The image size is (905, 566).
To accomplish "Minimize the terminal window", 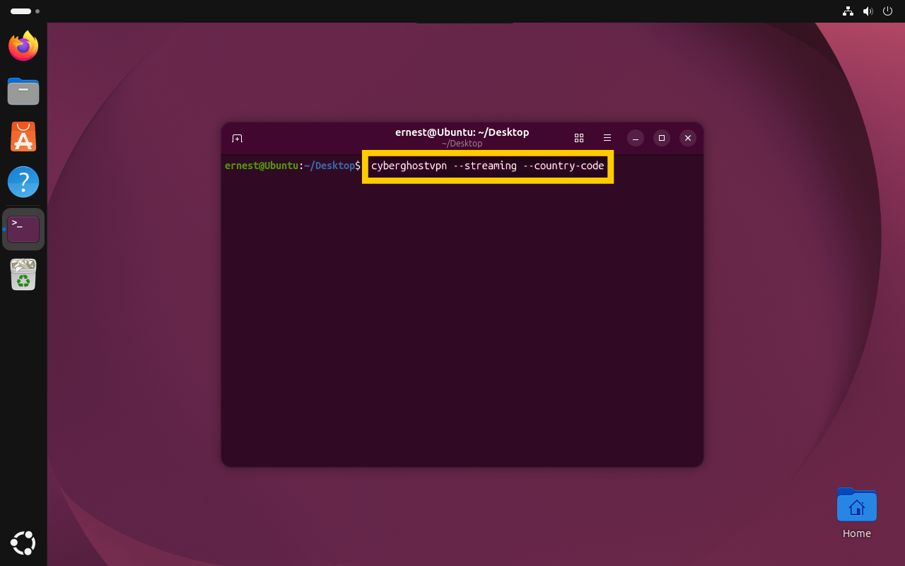I will click(636, 138).
